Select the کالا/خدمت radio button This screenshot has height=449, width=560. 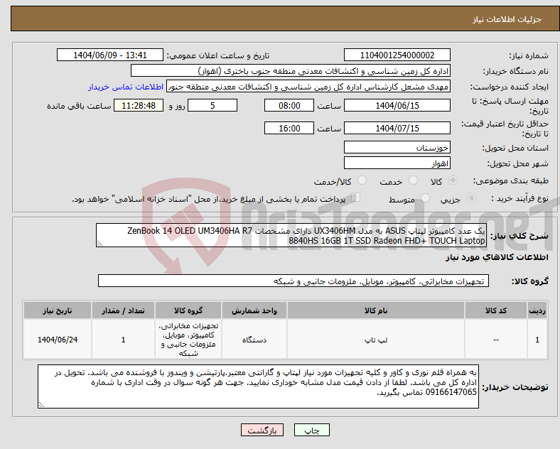[x=362, y=180]
